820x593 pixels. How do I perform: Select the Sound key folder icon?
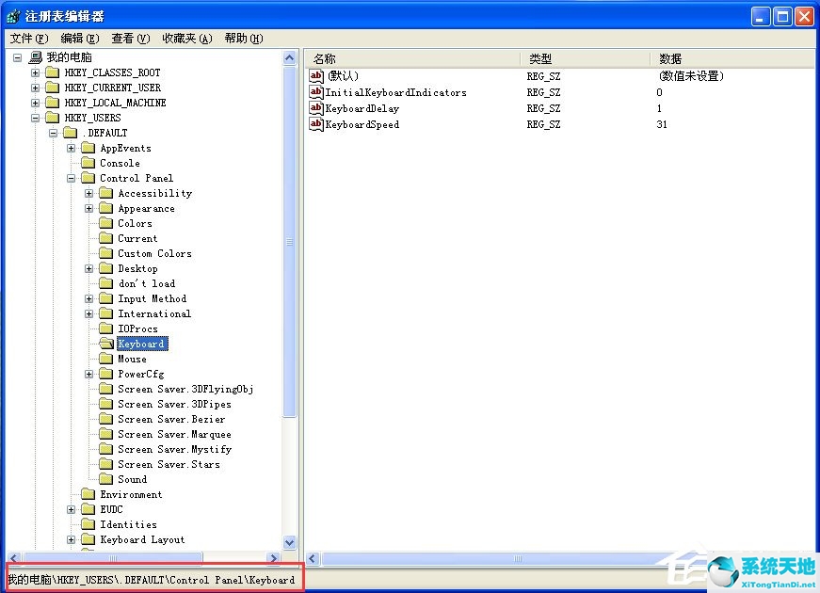[107, 479]
